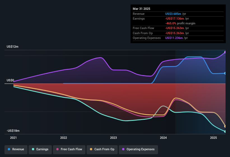Click the 2022 x-axis label
Viewport: 230px width, 157px height.
pyautogui.click(x=64, y=138)
